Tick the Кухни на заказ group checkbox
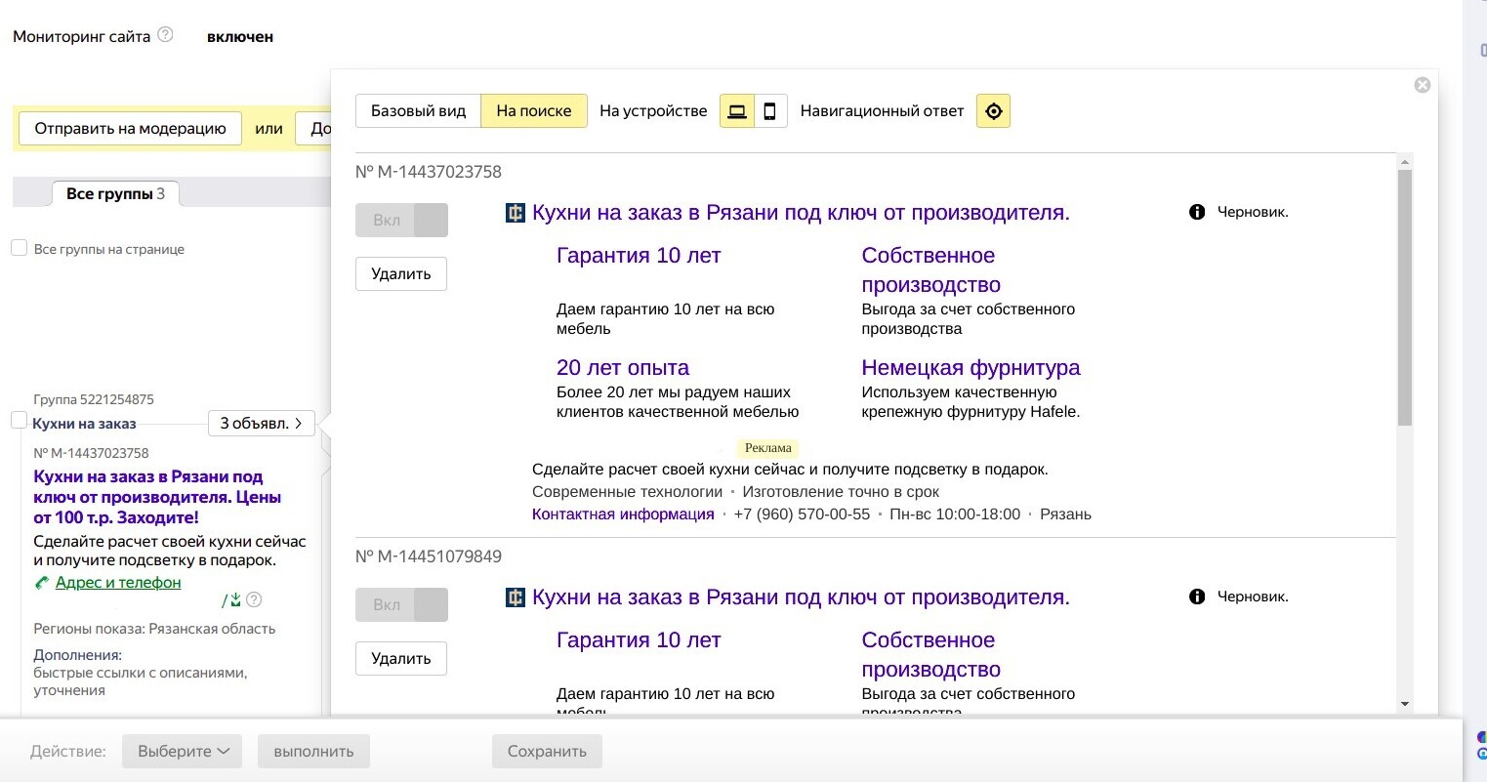The height and width of the screenshot is (782, 1487). [19, 421]
